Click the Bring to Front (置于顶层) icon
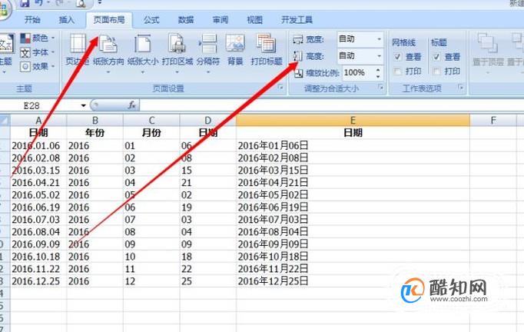The height and width of the screenshot is (332, 524). pos(488,43)
